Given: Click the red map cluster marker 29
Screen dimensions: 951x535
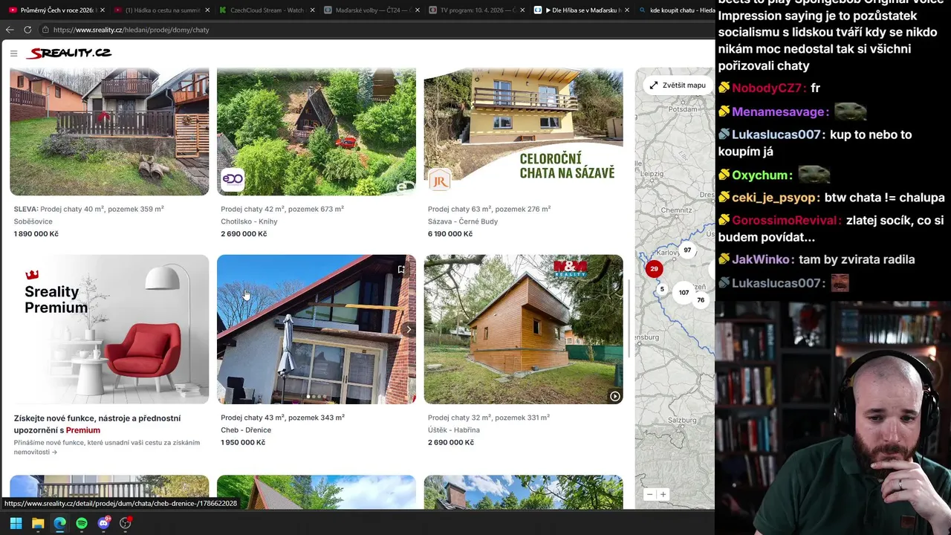Looking at the screenshot, I should 654,269.
